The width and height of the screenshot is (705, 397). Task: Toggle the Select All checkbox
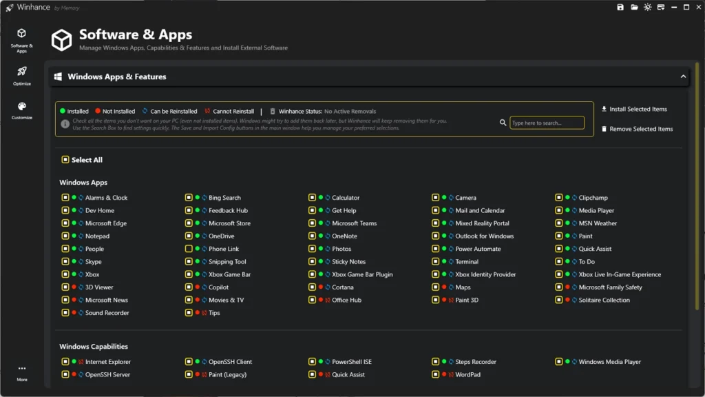click(x=65, y=160)
